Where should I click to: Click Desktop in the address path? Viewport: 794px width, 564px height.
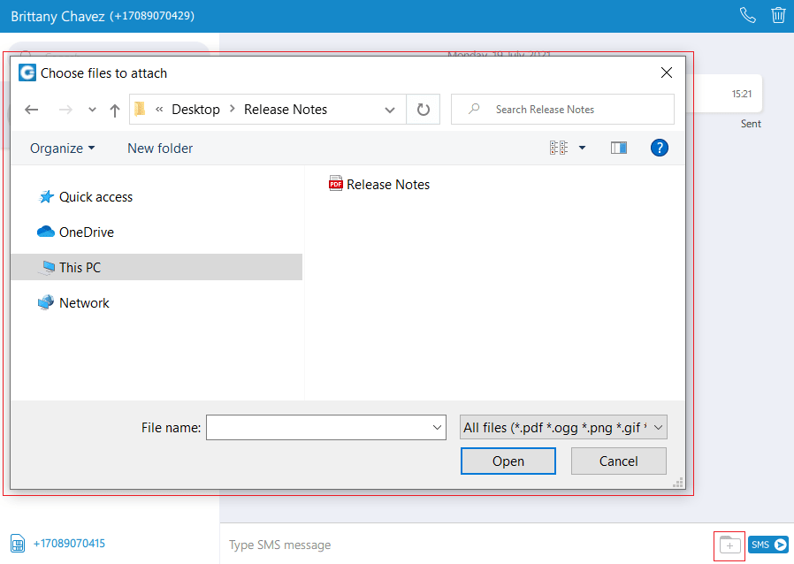click(195, 110)
